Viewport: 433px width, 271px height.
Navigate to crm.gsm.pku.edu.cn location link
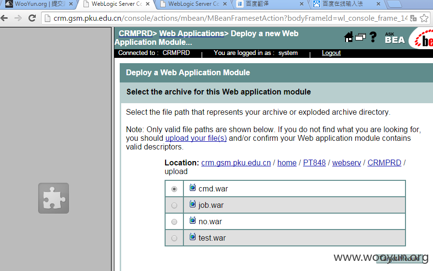click(236, 163)
